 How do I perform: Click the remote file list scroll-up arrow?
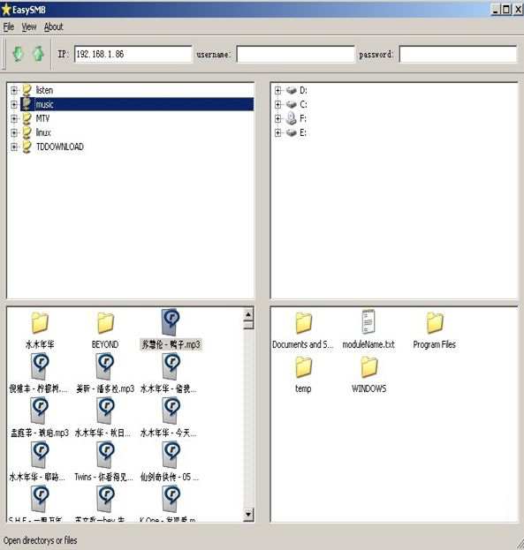(248, 314)
